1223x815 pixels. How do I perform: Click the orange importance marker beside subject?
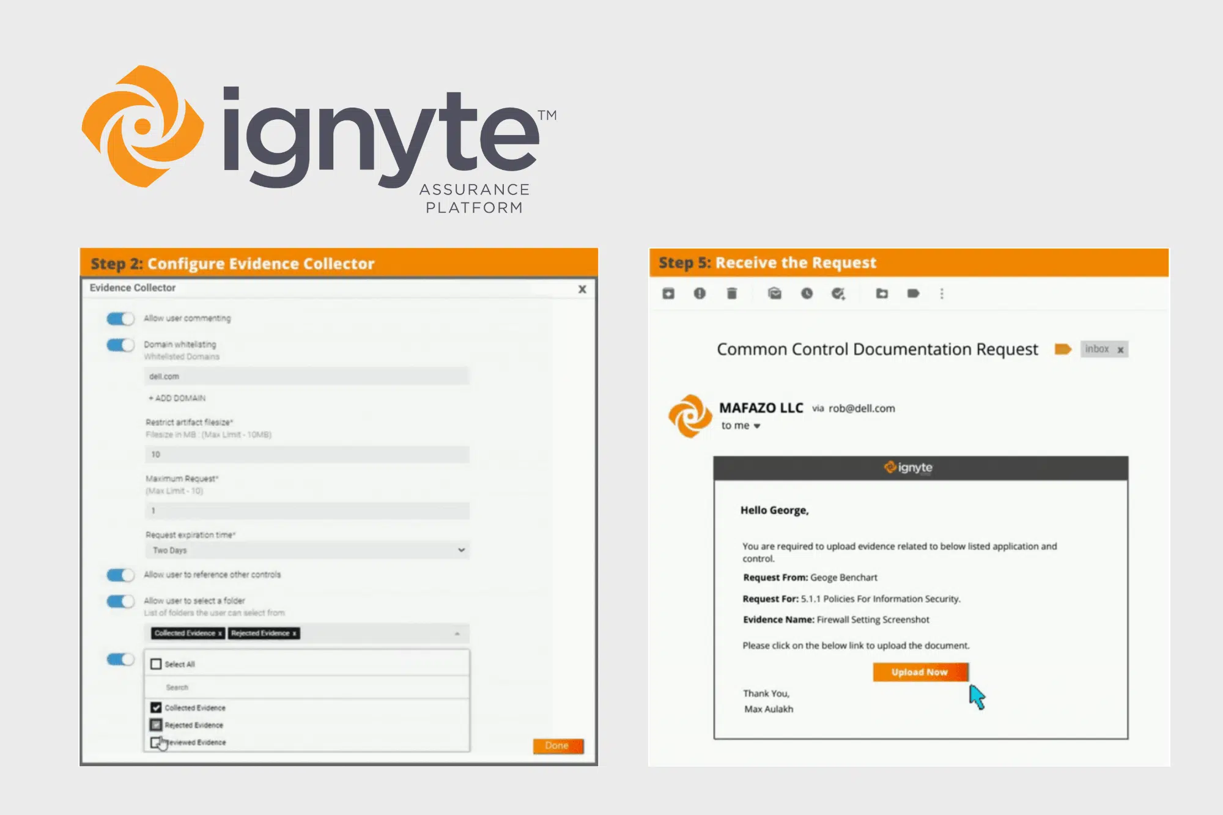point(1063,349)
